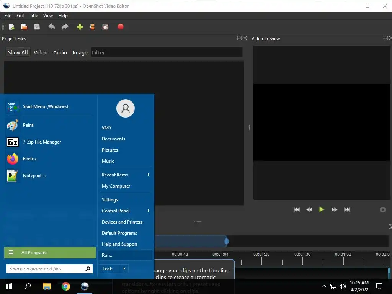This screenshot has height=294, width=392.
Task: Launch Firefox from Start menu
Action: 50,159
